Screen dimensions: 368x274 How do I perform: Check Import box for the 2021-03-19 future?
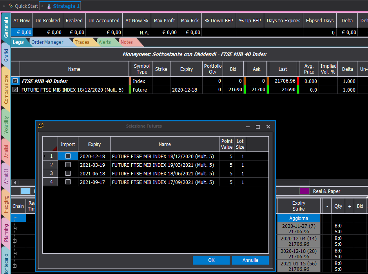[x=68, y=165]
